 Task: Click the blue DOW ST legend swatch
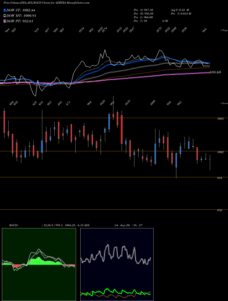[x=5, y=10]
